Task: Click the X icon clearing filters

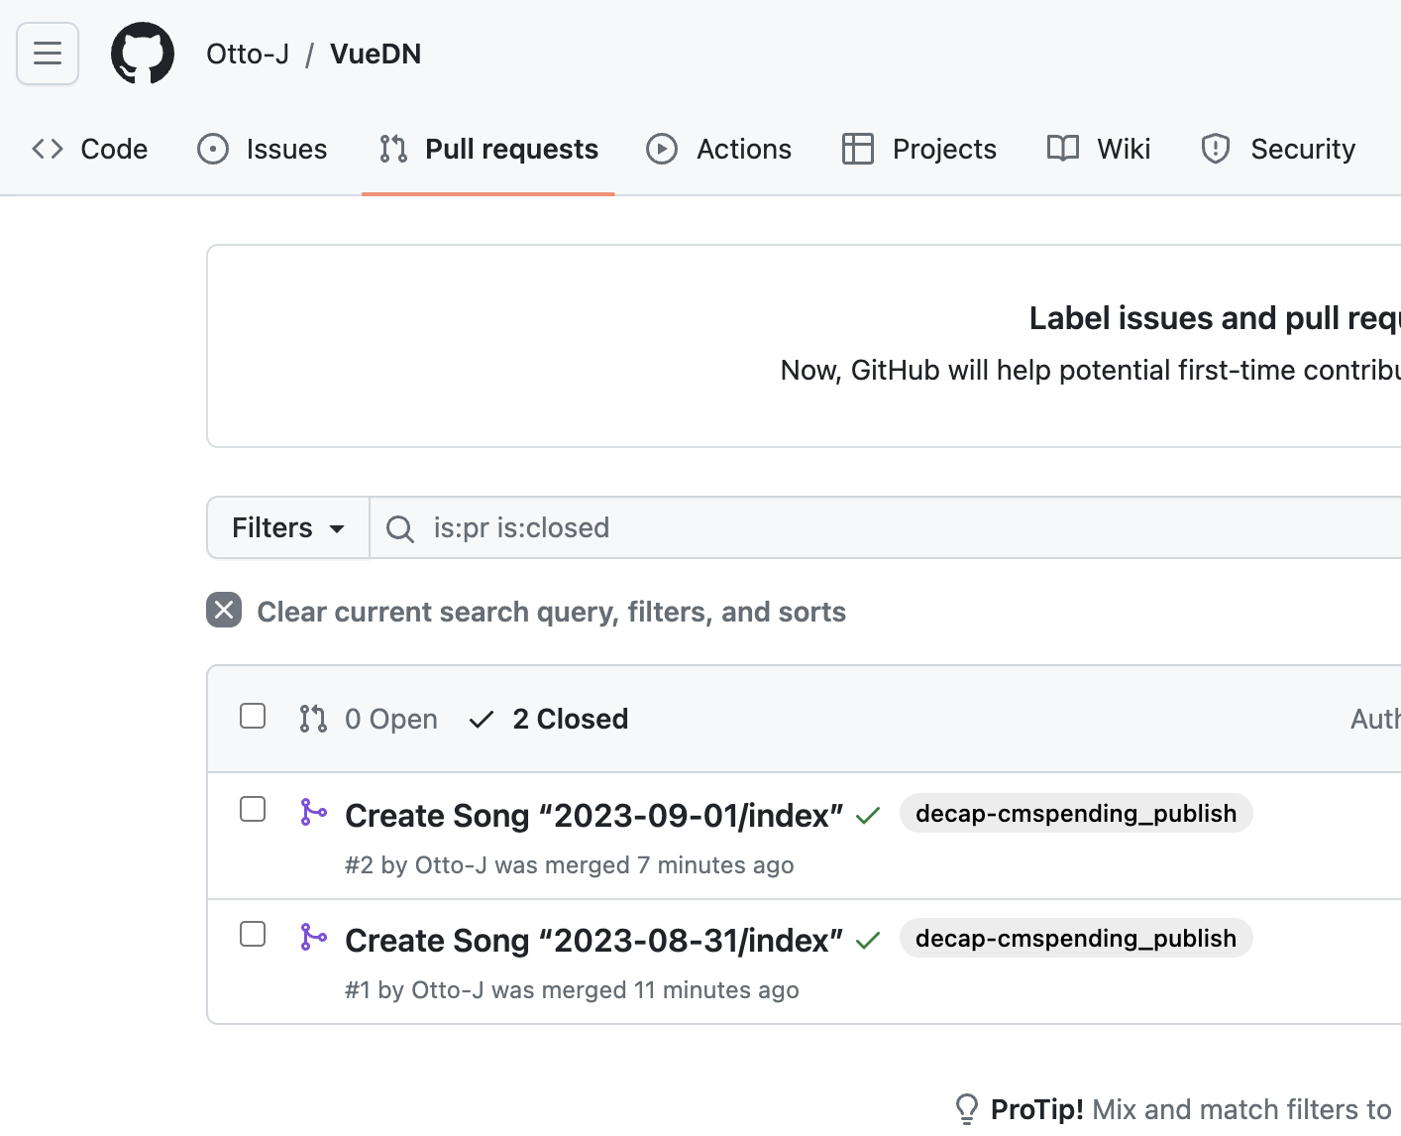Action: (x=224, y=611)
